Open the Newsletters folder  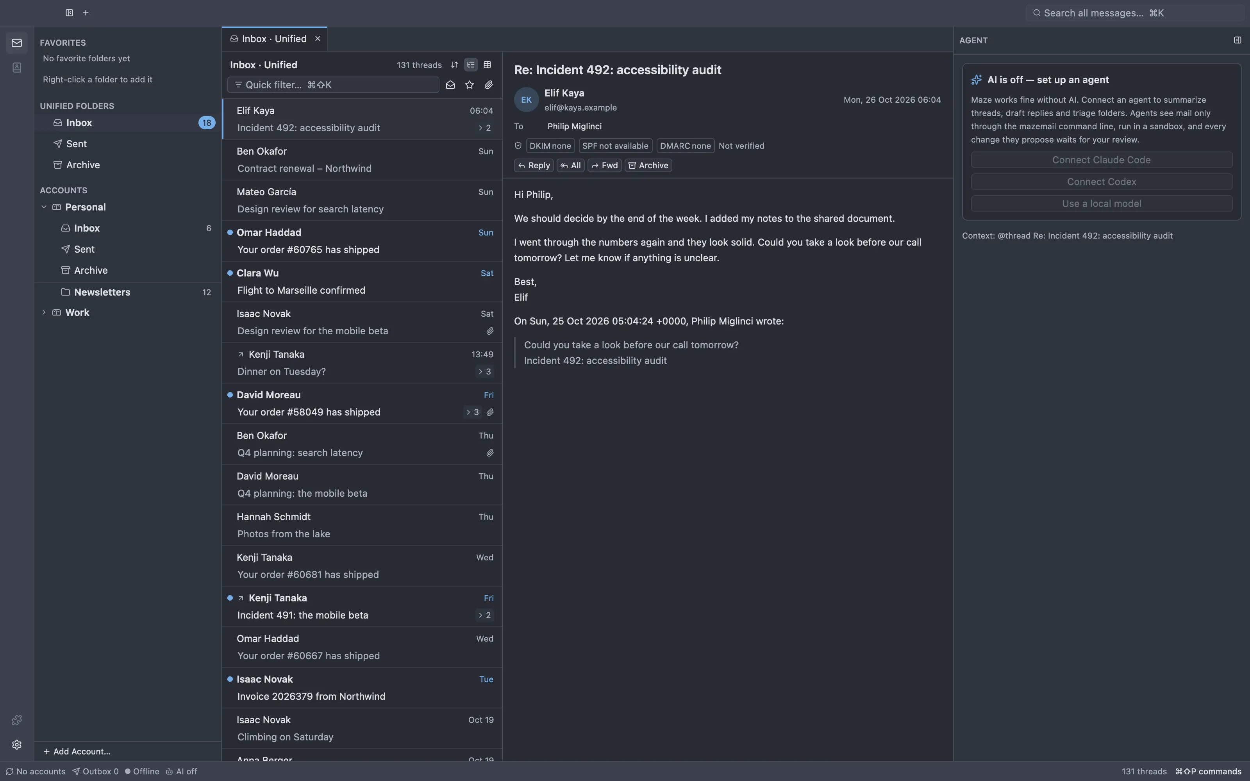pos(128,292)
